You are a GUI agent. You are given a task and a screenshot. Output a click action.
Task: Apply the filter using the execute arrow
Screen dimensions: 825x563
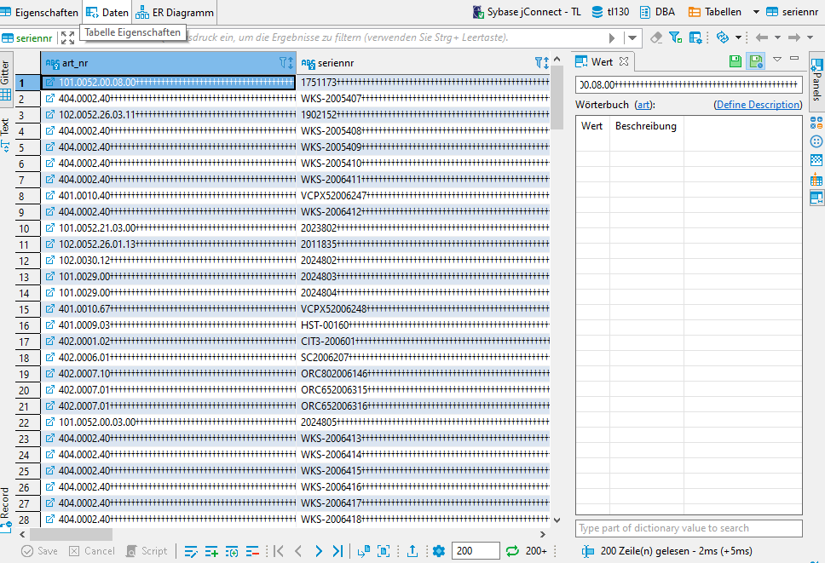612,37
